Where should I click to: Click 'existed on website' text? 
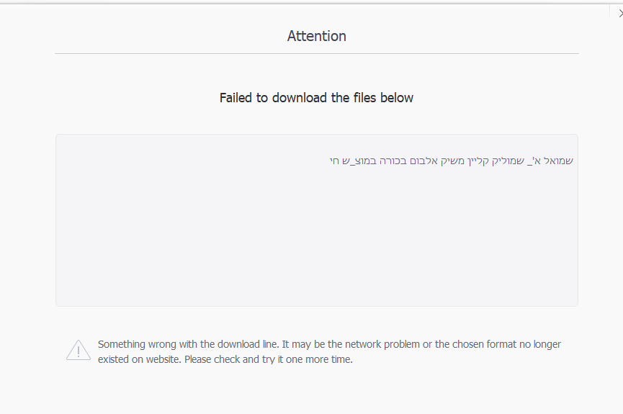coord(139,359)
